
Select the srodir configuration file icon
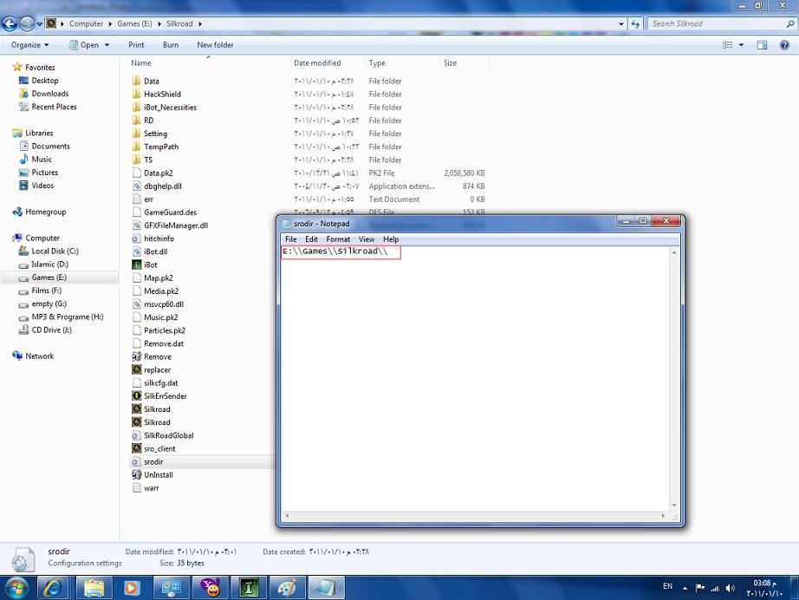[x=136, y=461]
